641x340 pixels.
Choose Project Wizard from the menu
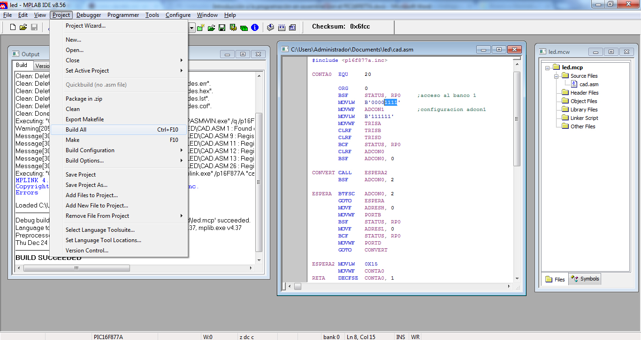(119, 26)
